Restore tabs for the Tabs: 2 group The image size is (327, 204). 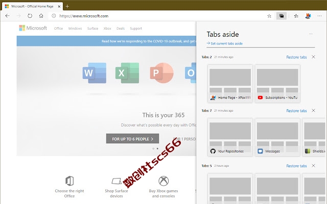pyautogui.click(x=296, y=57)
